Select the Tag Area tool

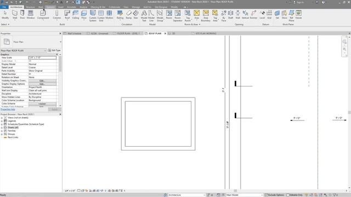click(215, 16)
